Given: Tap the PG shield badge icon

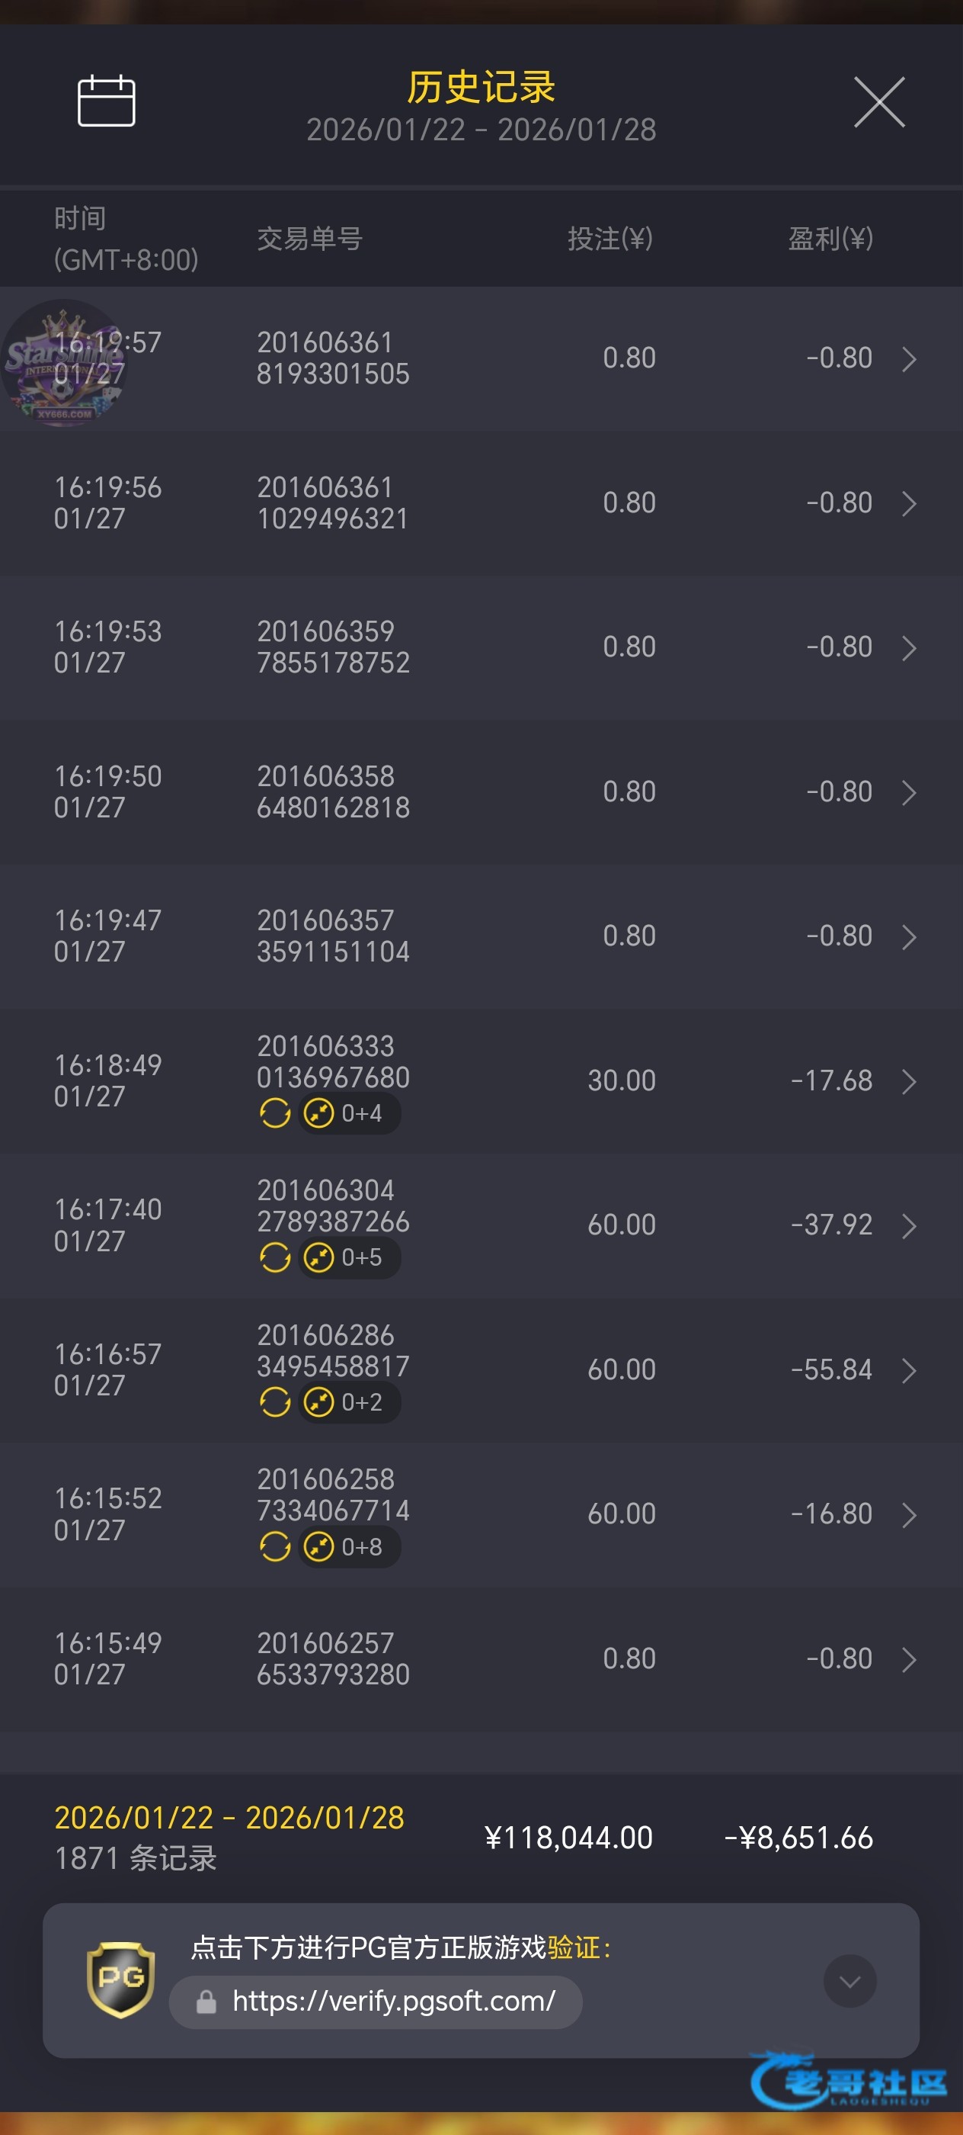Looking at the screenshot, I should (121, 1979).
